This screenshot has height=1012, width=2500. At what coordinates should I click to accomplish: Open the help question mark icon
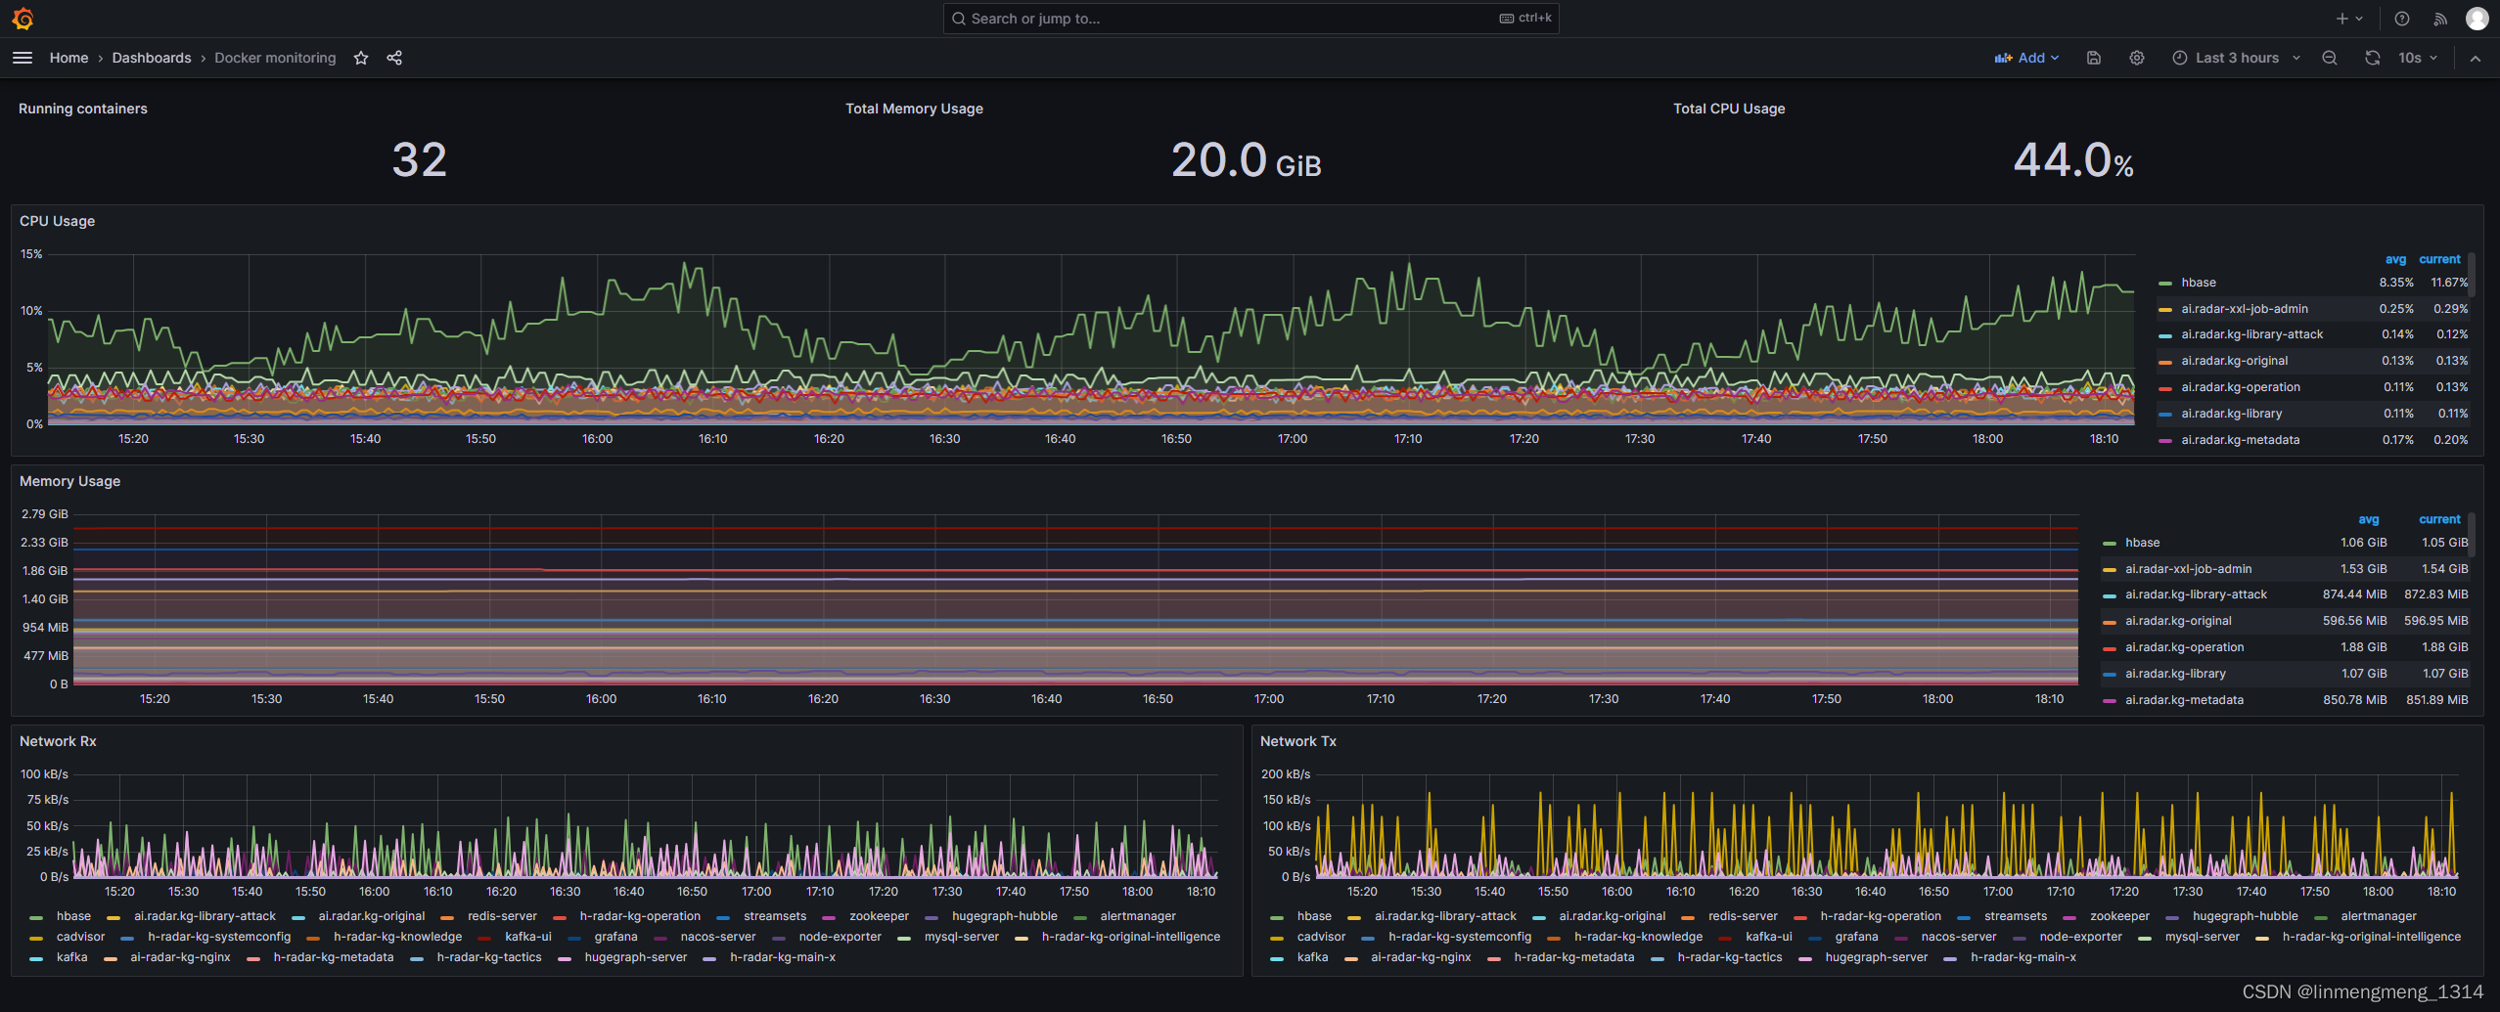pyautogui.click(x=2402, y=19)
